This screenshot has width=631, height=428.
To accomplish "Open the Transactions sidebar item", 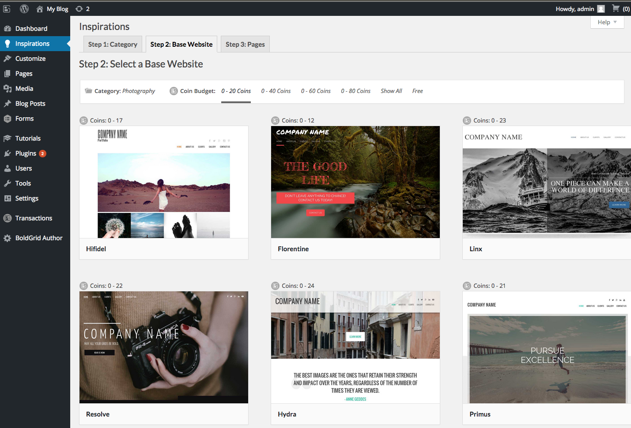I will [x=34, y=218].
